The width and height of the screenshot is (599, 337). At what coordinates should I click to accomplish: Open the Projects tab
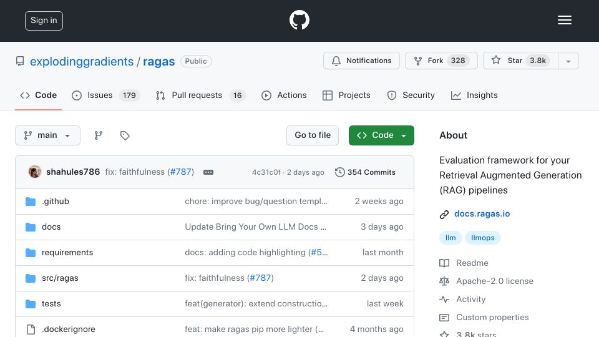pyautogui.click(x=346, y=95)
